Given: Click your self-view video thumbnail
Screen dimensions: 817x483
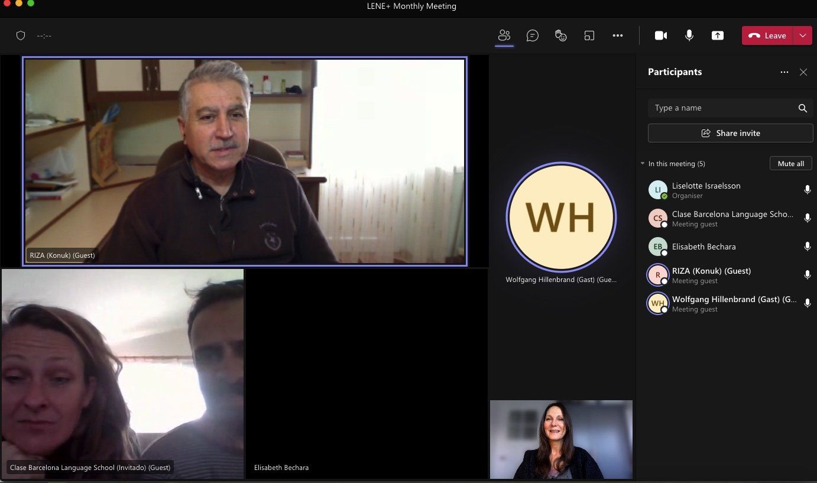Looking at the screenshot, I should (x=561, y=439).
